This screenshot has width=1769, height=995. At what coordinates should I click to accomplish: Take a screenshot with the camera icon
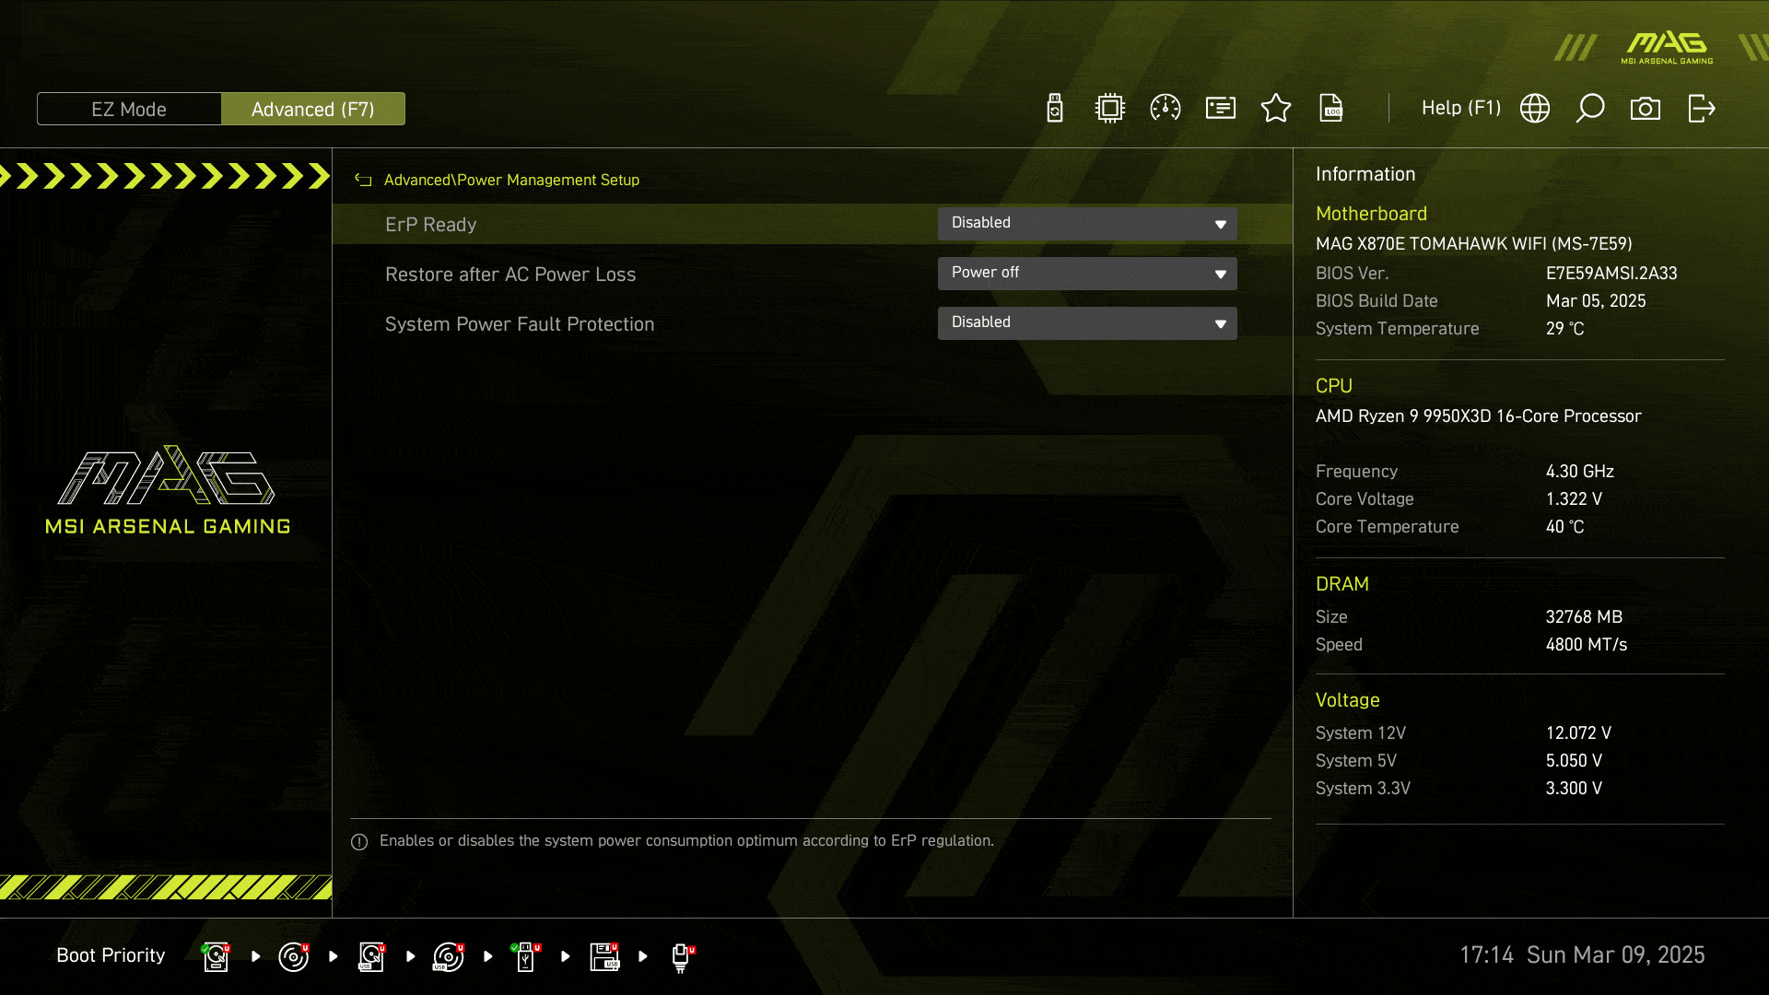(1646, 109)
